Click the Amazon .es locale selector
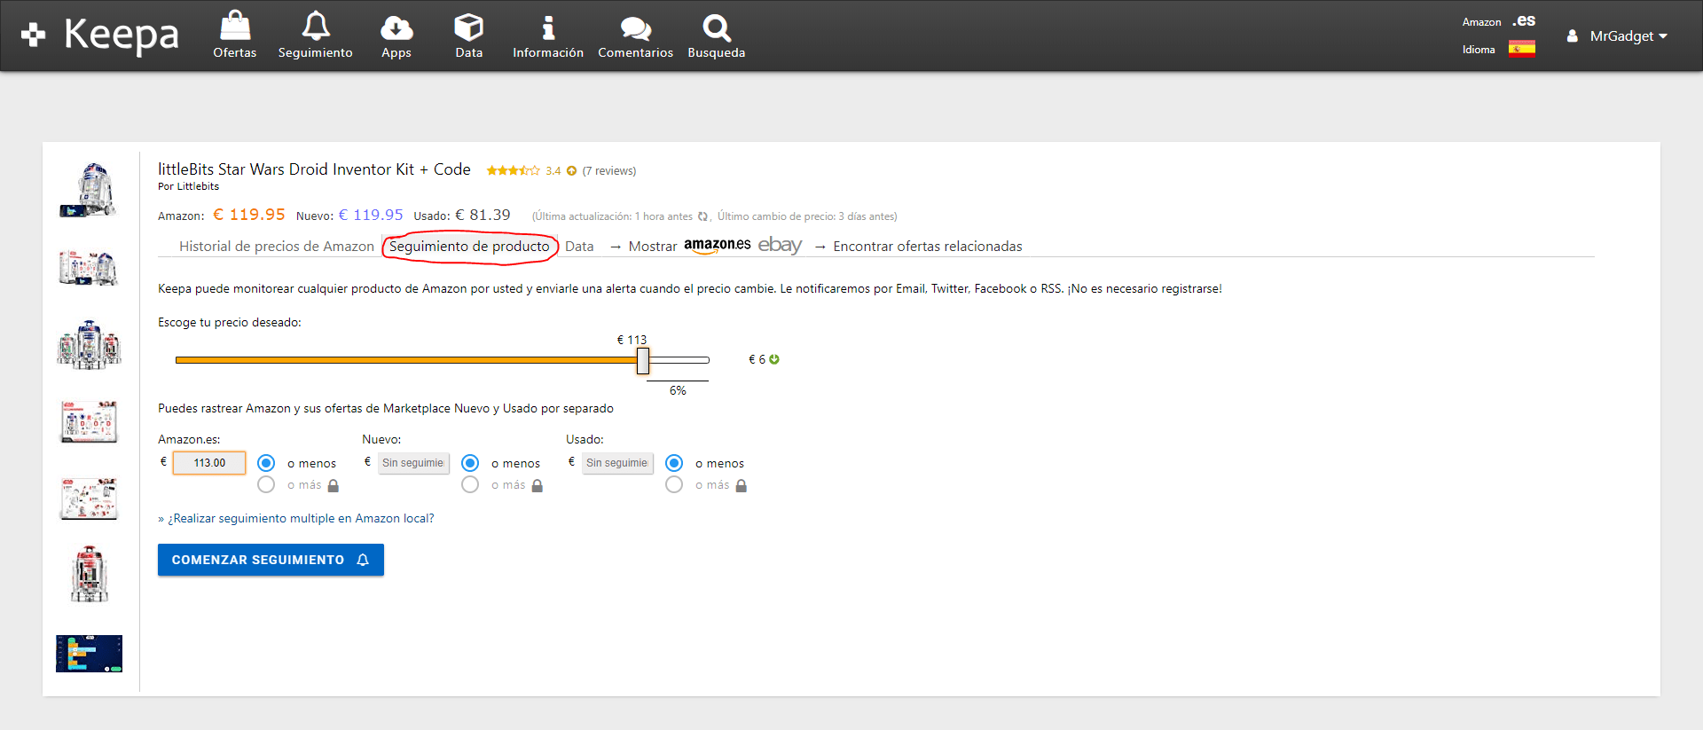The height and width of the screenshot is (730, 1703). coord(1524,21)
